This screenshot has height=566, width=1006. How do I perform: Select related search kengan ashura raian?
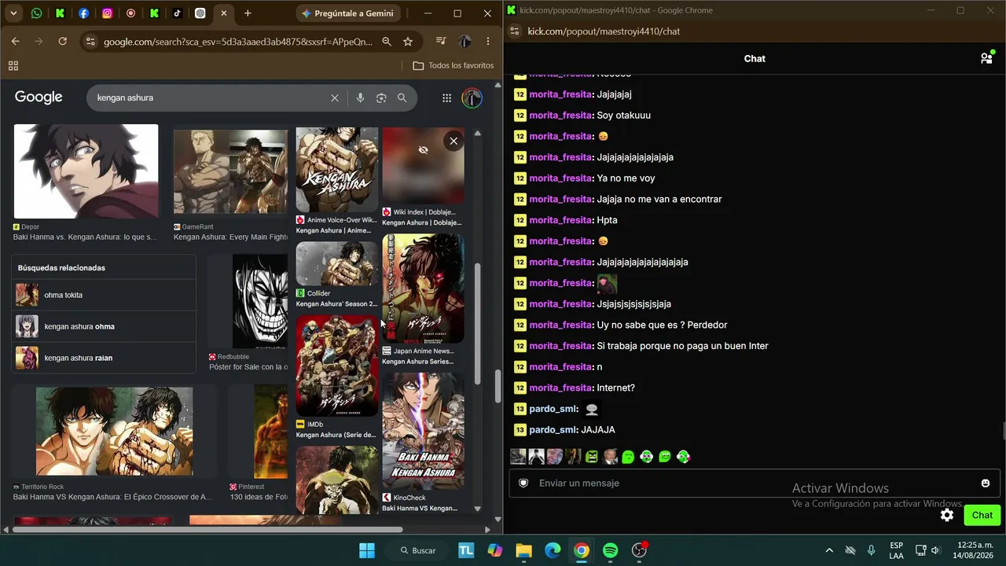[104, 358]
